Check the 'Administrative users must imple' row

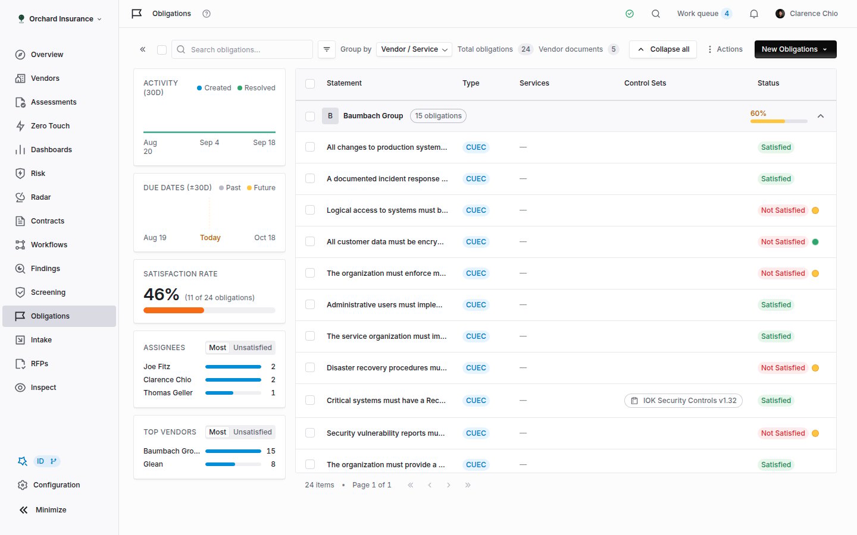[310, 305]
